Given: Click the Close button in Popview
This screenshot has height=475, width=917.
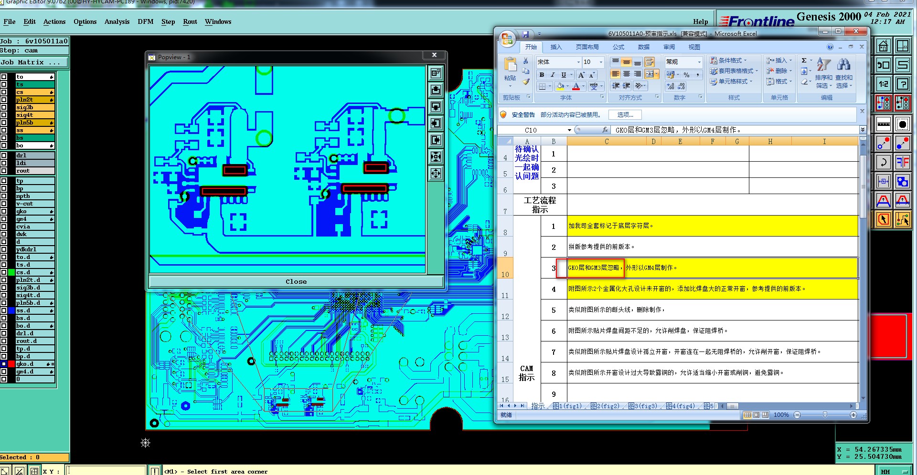Looking at the screenshot, I should [296, 282].
